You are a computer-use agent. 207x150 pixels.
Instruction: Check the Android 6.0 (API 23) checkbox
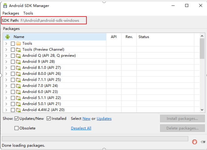click(x=13, y=92)
